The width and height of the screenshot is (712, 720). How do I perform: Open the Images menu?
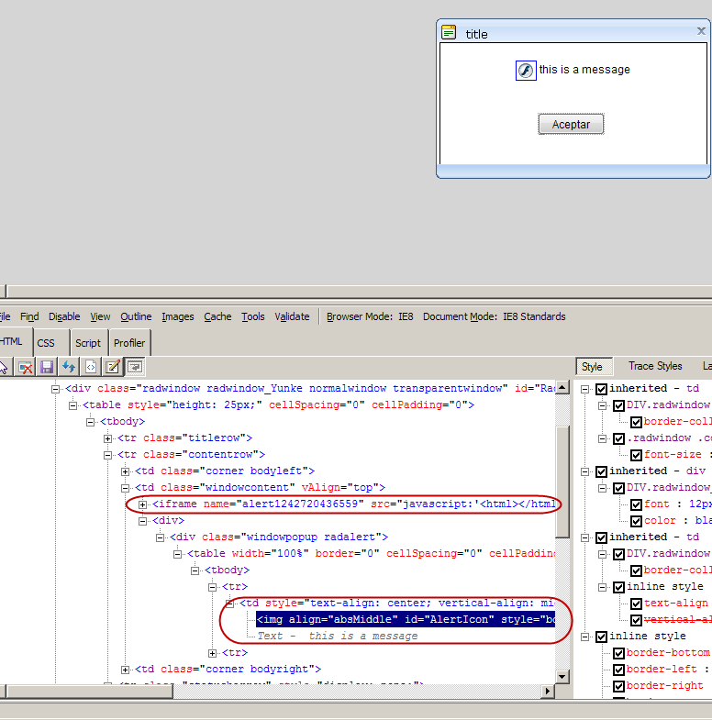click(178, 316)
